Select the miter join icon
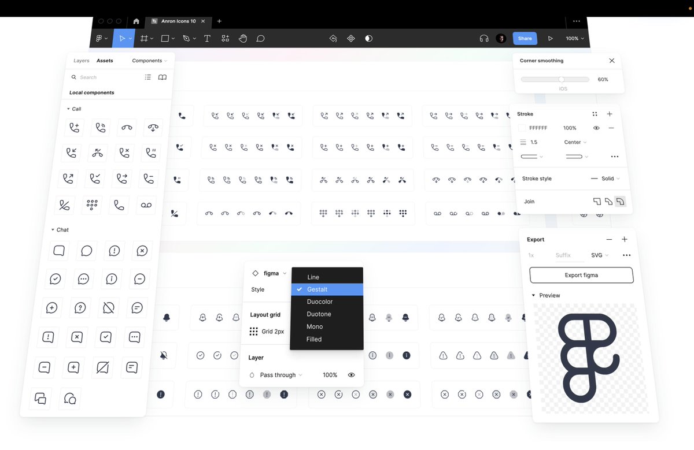The height and width of the screenshot is (450, 694). pos(597,202)
